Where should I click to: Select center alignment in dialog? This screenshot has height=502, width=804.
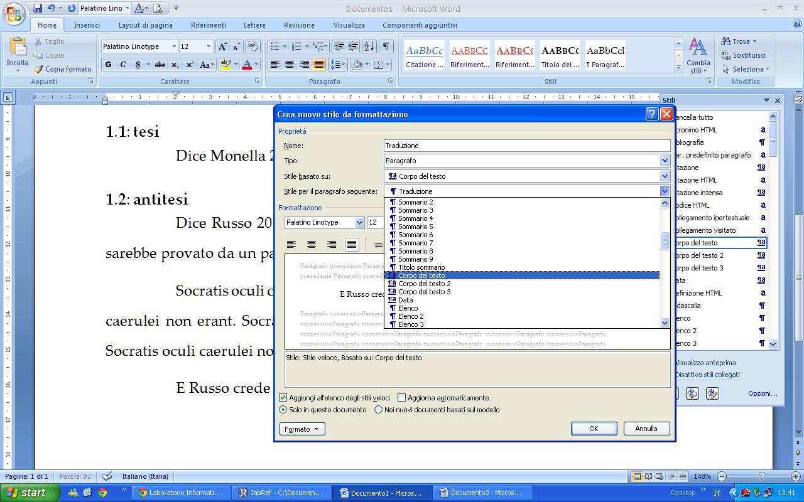point(312,245)
